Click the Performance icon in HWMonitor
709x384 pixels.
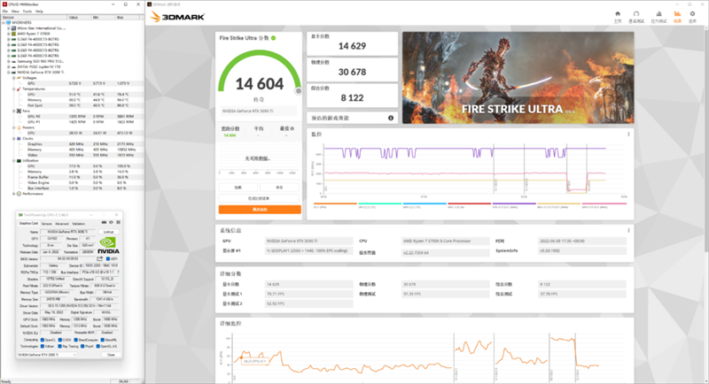coord(19,194)
